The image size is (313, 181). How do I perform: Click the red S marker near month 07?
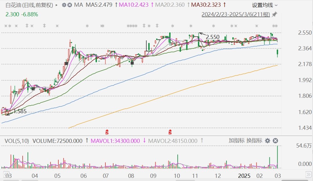pos(107,132)
